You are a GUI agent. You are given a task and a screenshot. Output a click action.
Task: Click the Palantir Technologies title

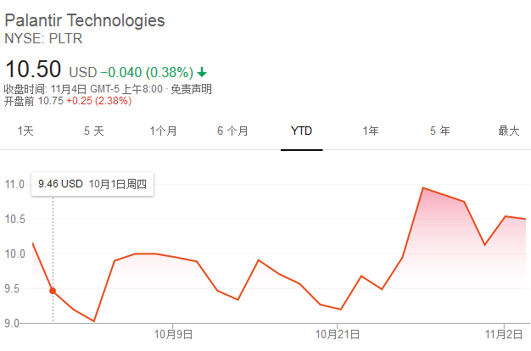[85, 20]
